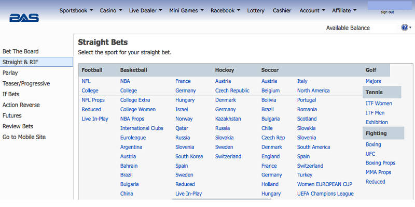This screenshot has height=207, width=415.
Task: Open the Cashier page
Action: [x=282, y=10]
